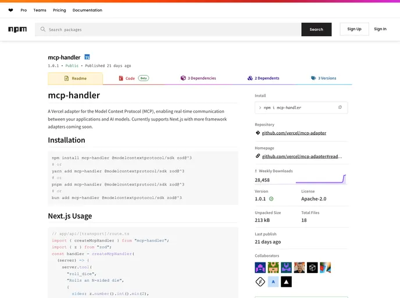Click the chain link icon beside homepage
The image size is (400, 298).
(x=258, y=156)
